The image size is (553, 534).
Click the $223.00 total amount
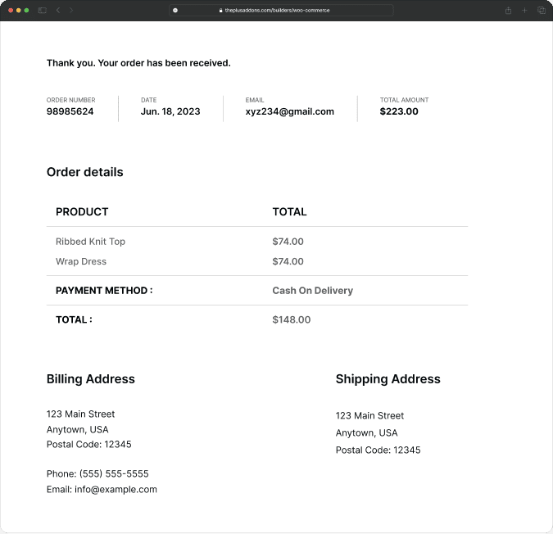click(x=399, y=111)
